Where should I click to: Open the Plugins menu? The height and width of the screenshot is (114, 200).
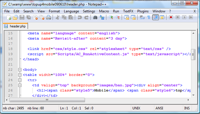[143, 11]
